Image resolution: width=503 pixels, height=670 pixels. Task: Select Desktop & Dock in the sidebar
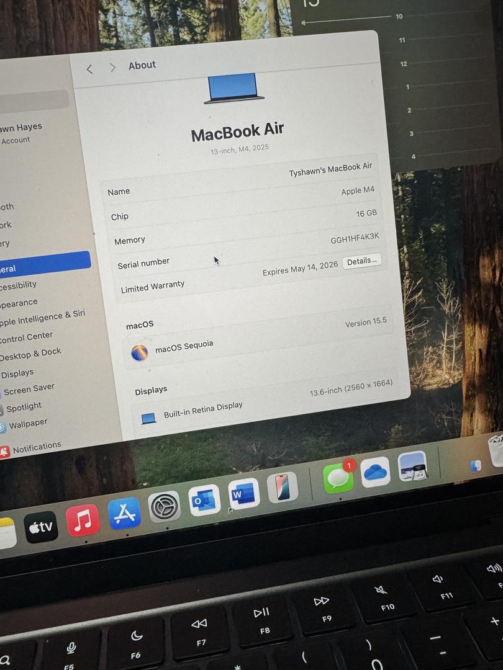pyautogui.click(x=30, y=354)
